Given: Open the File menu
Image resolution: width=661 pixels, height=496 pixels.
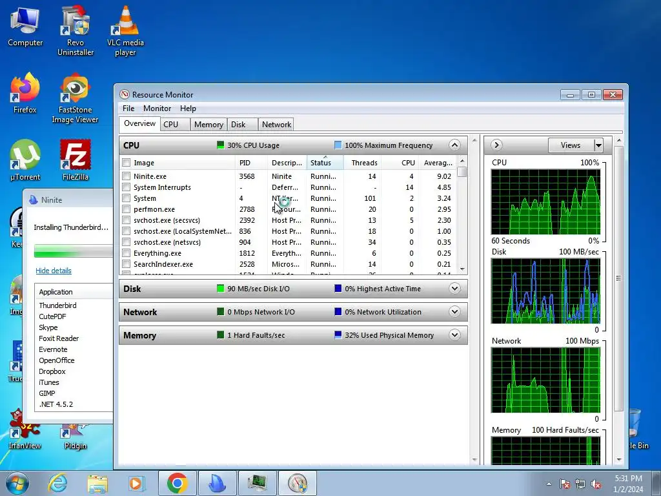Looking at the screenshot, I should [128, 108].
